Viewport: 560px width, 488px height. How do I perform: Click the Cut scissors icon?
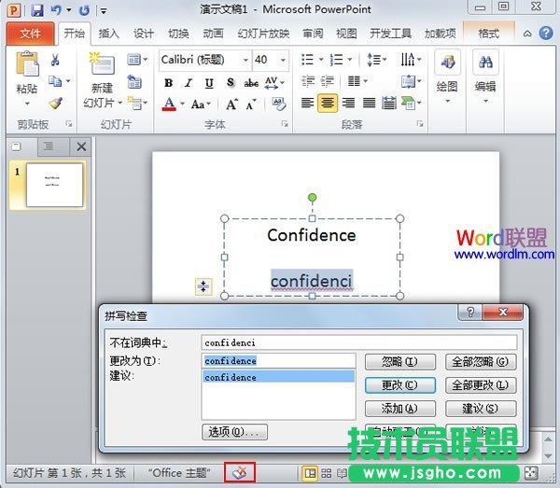(x=55, y=60)
